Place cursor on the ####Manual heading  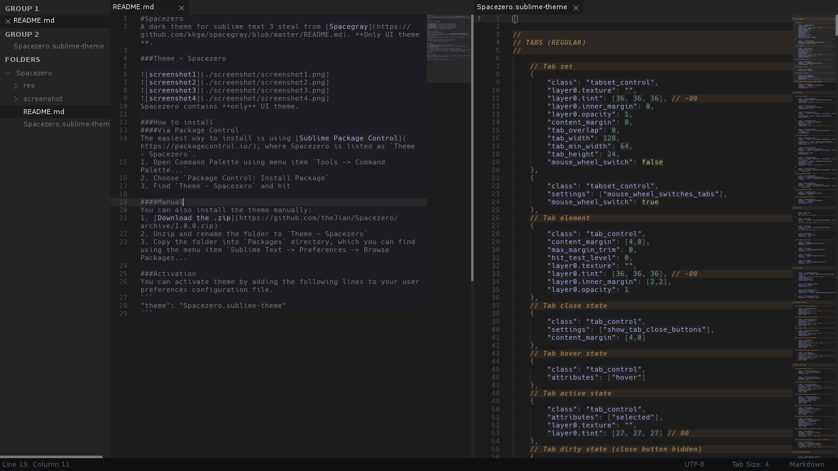[162, 202]
